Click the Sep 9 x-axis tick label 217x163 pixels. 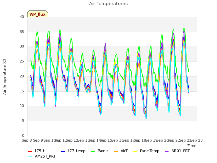point(38,140)
